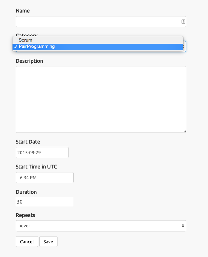The image size is (208, 257).
Task: Click the checkmark beside PairProgramming
Action: click(x=15, y=47)
